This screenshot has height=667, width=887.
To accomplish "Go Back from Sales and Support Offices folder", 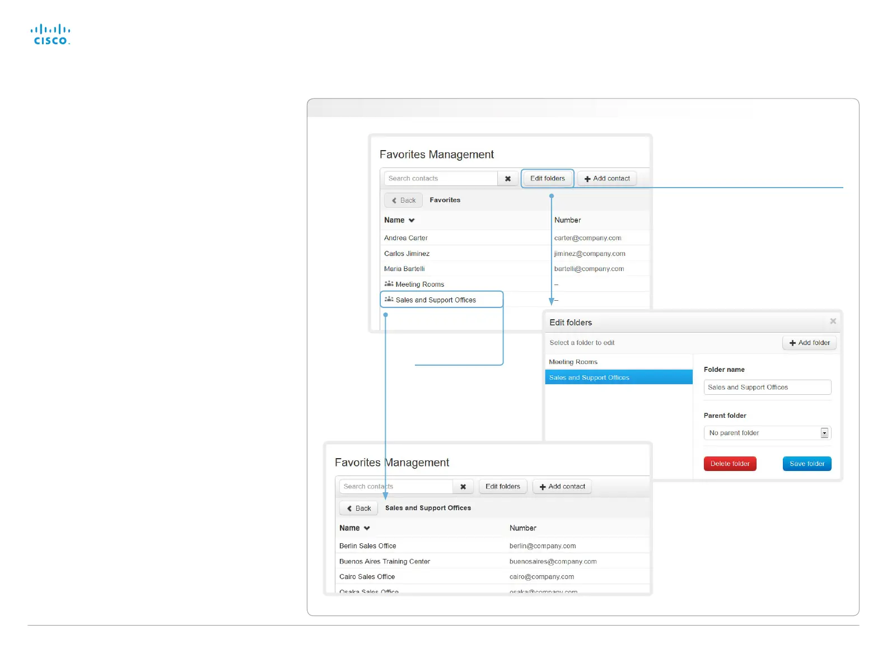I will click(x=358, y=508).
